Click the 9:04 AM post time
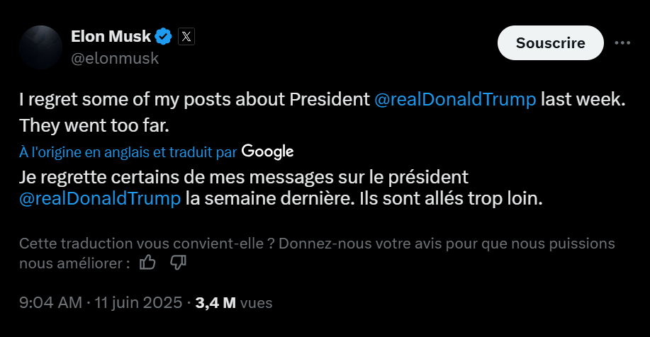Image resolution: width=650 pixels, height=337 pixels. pyautogui.click(x=50, y=303)
